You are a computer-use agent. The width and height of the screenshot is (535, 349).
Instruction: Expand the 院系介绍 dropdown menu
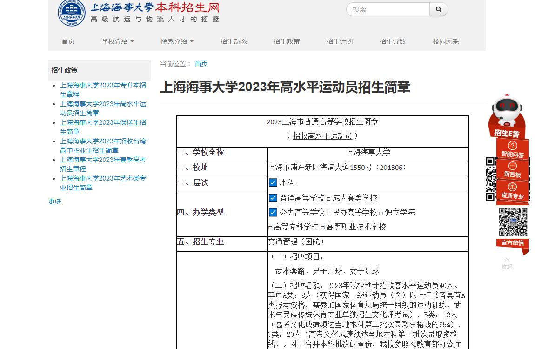pyautogui.click(x=177, y=41)
